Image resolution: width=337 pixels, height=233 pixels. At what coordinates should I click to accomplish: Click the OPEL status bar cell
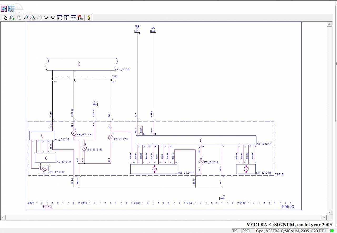pos(248,231)
